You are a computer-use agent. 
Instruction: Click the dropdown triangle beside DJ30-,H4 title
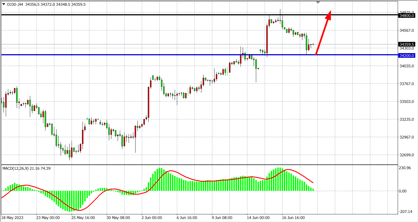pyautogui.click(x=4, y=4)
